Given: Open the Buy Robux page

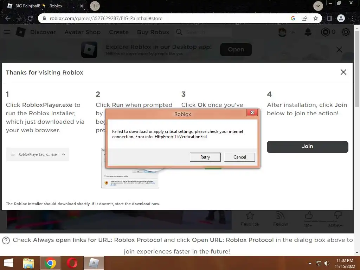Looking at the screenshot, I should pyautogui.click(x=153, y=32).
